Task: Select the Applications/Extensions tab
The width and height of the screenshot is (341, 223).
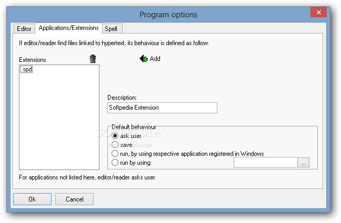Action: 68,28
